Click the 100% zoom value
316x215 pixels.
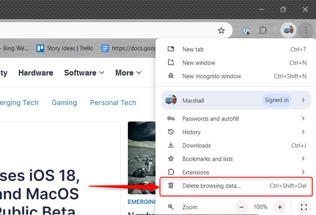coord(260,207)
